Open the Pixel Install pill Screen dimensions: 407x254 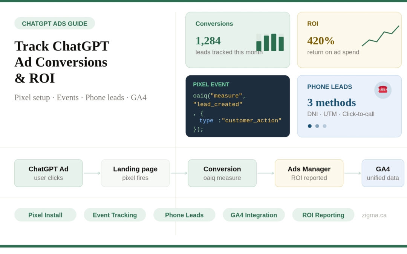pyautogui.click(x=46, y=215)
